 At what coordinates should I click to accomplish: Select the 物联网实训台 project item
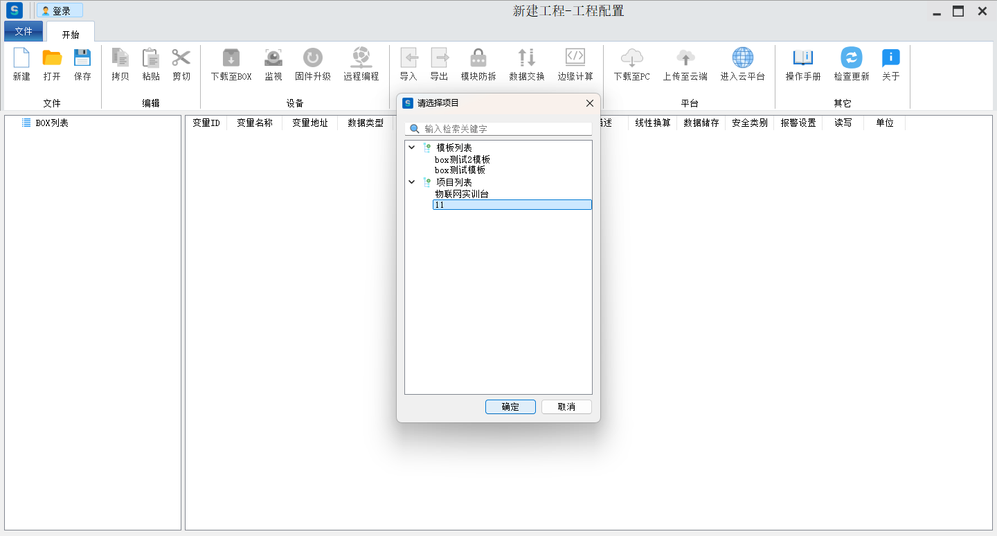tap(461, 194)
